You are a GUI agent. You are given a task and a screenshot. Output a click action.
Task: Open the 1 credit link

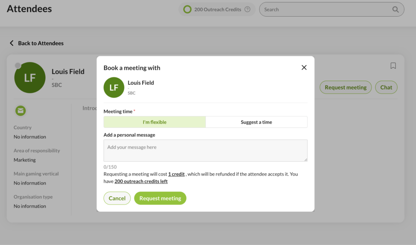click(x=176, y=174)
